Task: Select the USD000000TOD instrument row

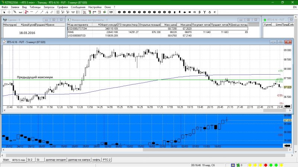Action: (x=158, y=35)
